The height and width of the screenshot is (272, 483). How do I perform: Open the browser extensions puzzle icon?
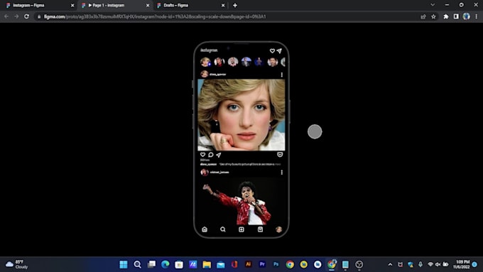(x=446, y=16)
